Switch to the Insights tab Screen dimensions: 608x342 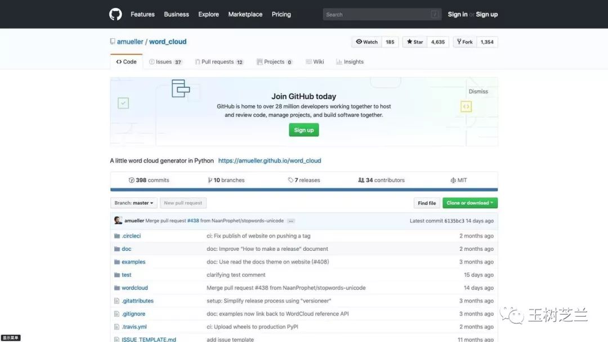[350, 61]
